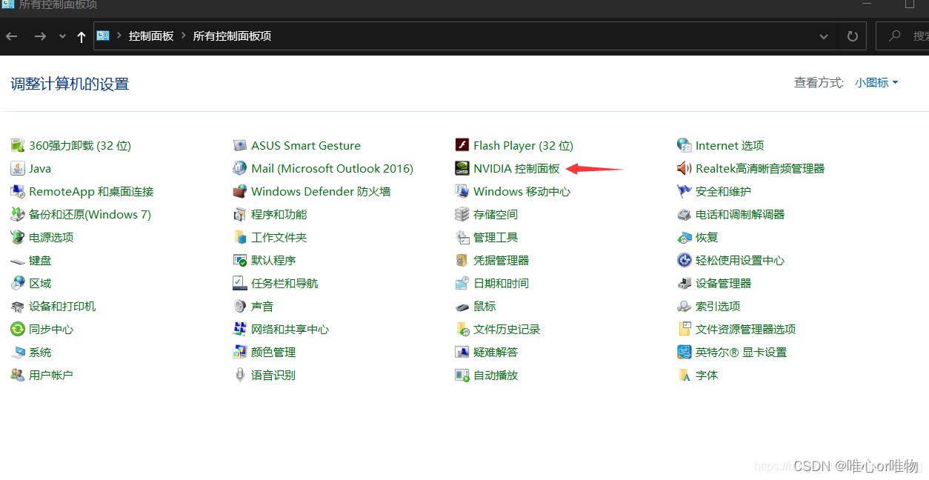Click the 语音识别 microphone icon
Screen dimensions: 929x480
point(240,375)
